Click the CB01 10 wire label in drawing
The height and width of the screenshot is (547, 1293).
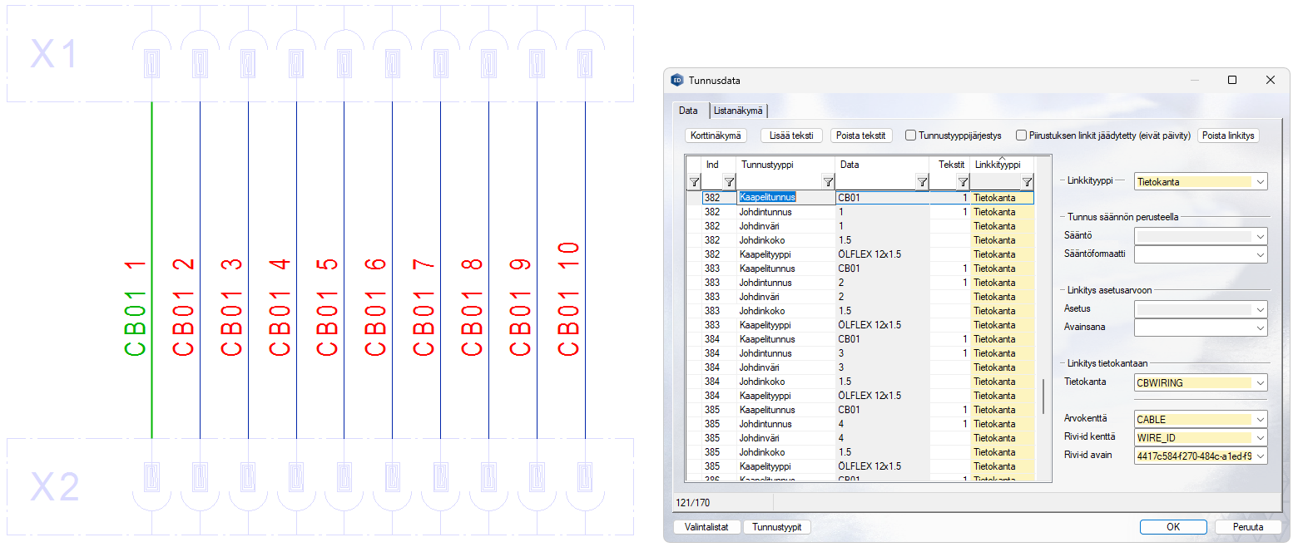[567, 300]
